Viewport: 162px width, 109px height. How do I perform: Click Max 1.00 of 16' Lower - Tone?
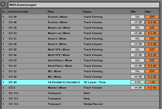(x=152, y=82)
